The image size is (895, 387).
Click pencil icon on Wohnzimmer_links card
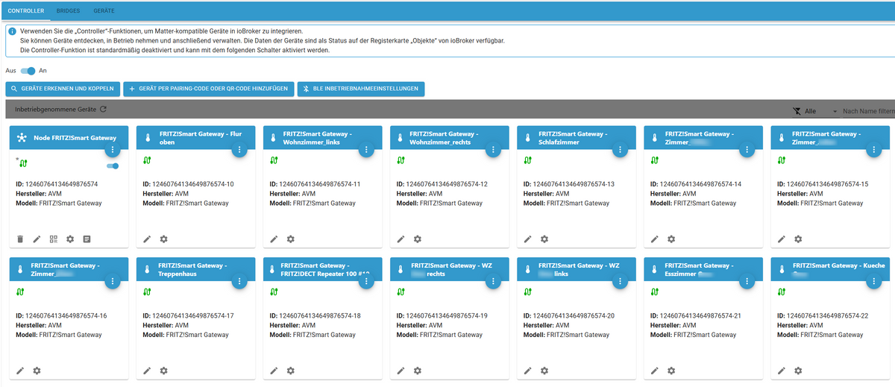274,239
